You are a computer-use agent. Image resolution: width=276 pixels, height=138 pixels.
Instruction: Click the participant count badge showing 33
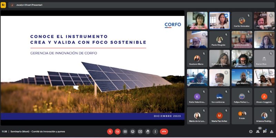coord(260,128)
